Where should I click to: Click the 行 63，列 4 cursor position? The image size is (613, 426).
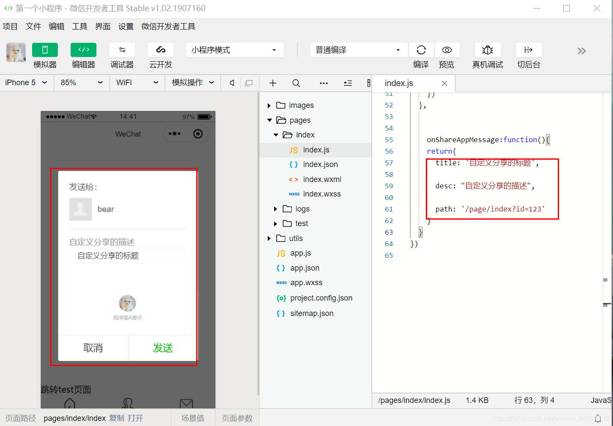coord(534,400)
